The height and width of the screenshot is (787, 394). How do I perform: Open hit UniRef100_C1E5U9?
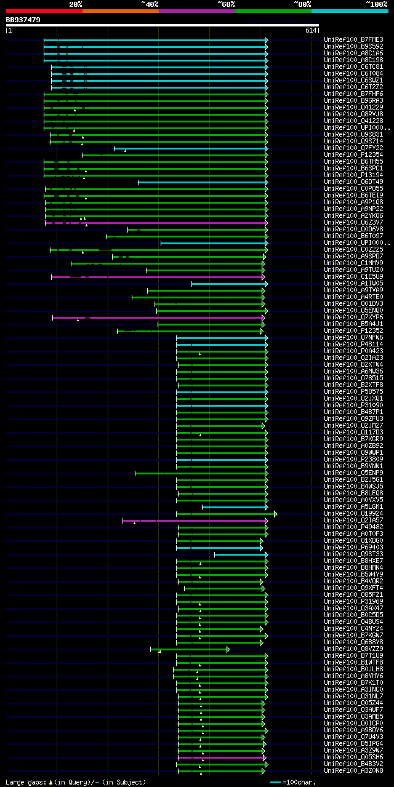[x=353, y=277]
